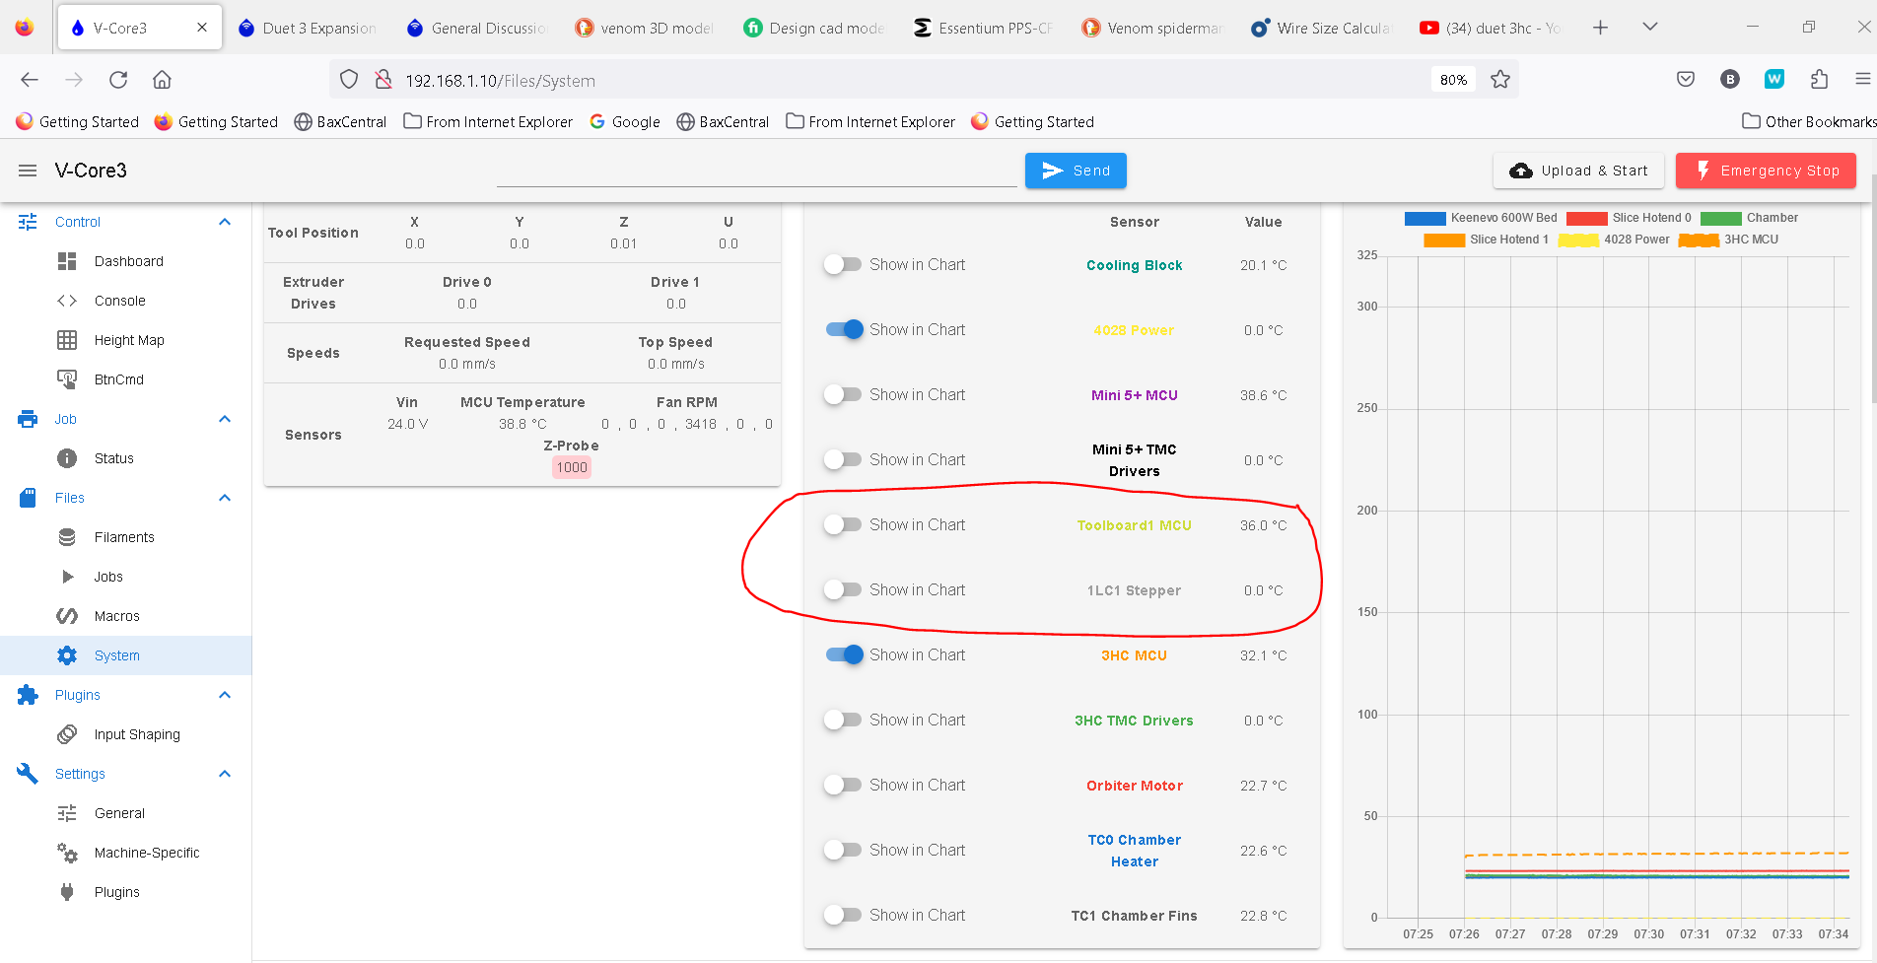Click the General settings sliders icon
The image size is (1877, 963).
67,813
